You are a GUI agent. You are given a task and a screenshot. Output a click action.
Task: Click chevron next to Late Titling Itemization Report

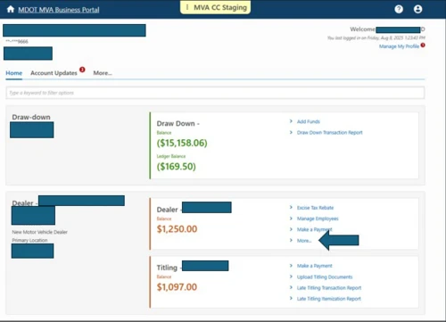click(x=291, y=298)
